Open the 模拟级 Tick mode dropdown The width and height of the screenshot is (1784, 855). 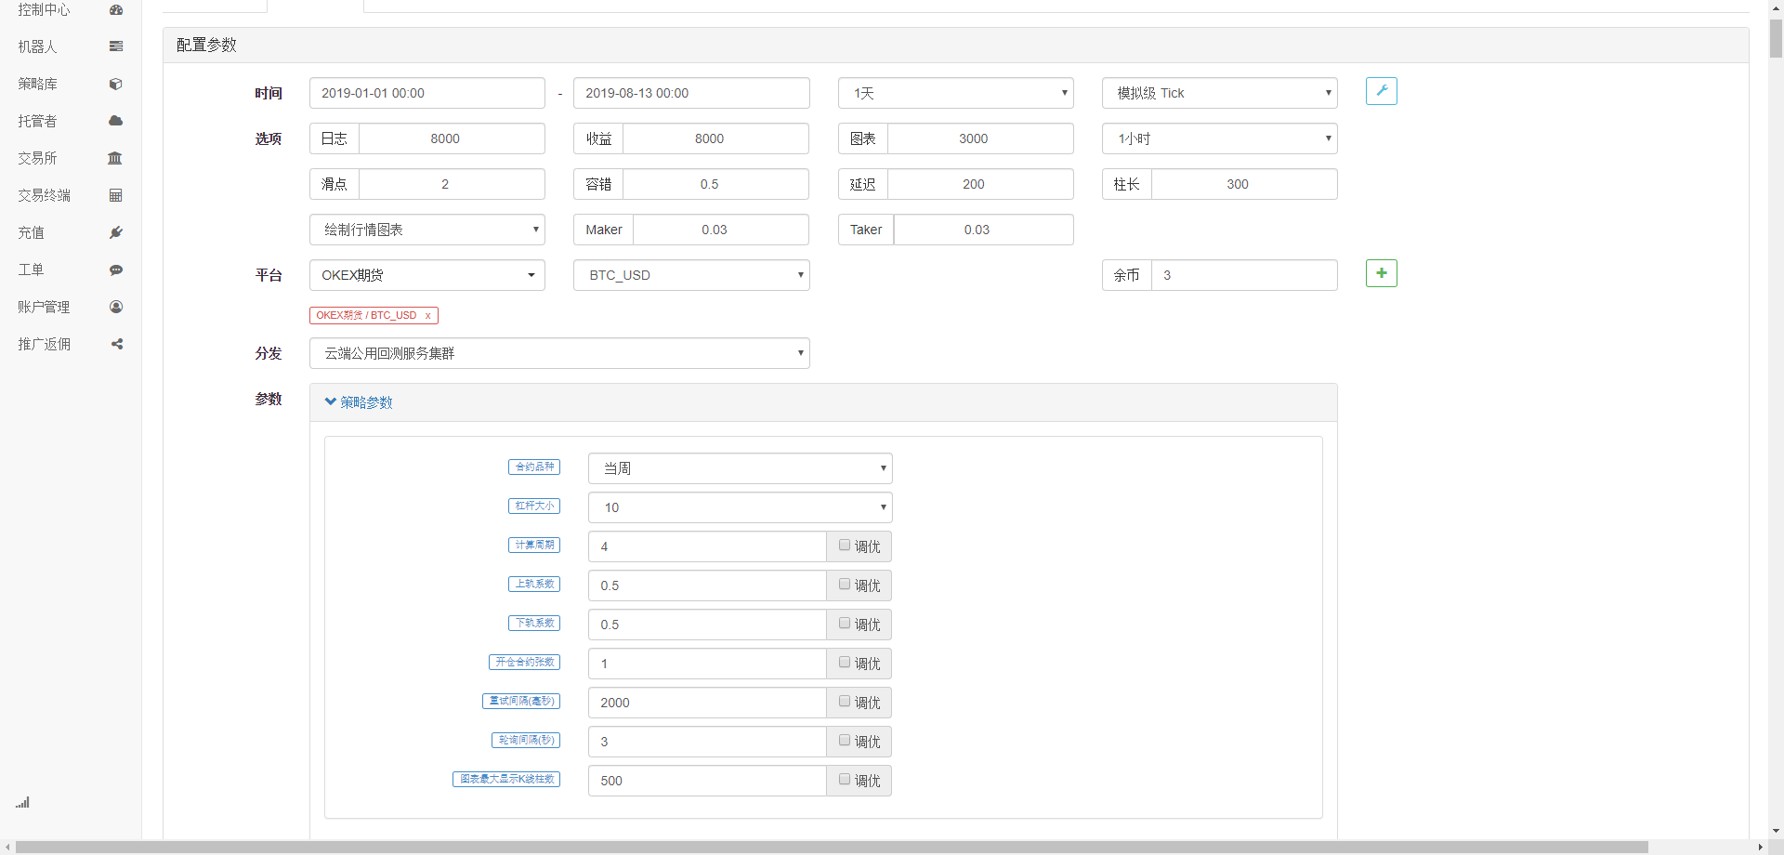click(x=1219, y=93)
